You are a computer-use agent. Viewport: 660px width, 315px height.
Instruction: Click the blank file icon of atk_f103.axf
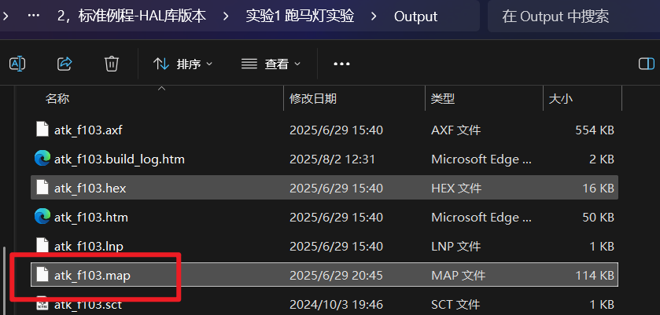tap(42, 129)
